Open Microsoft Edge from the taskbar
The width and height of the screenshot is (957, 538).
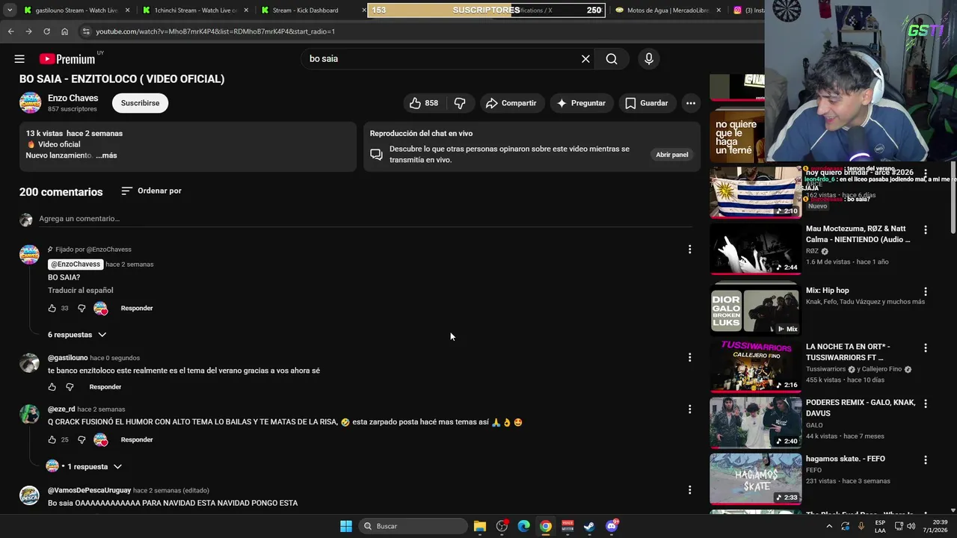pos(524,526)
